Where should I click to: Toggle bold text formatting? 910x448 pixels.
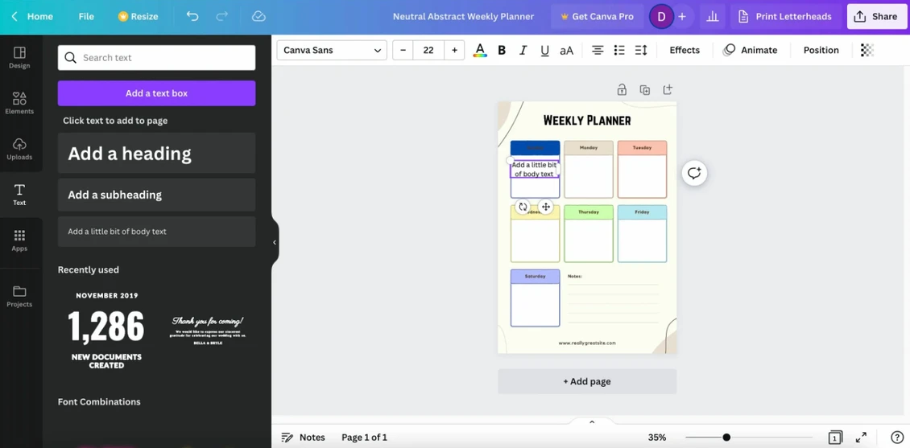tap(502, 50)
